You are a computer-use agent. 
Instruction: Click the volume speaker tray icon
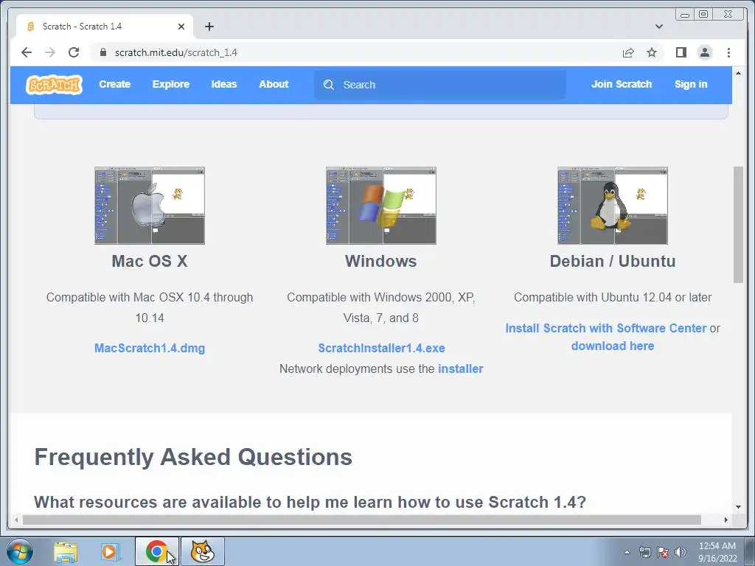pyautogui.click(x=681, y=552)
